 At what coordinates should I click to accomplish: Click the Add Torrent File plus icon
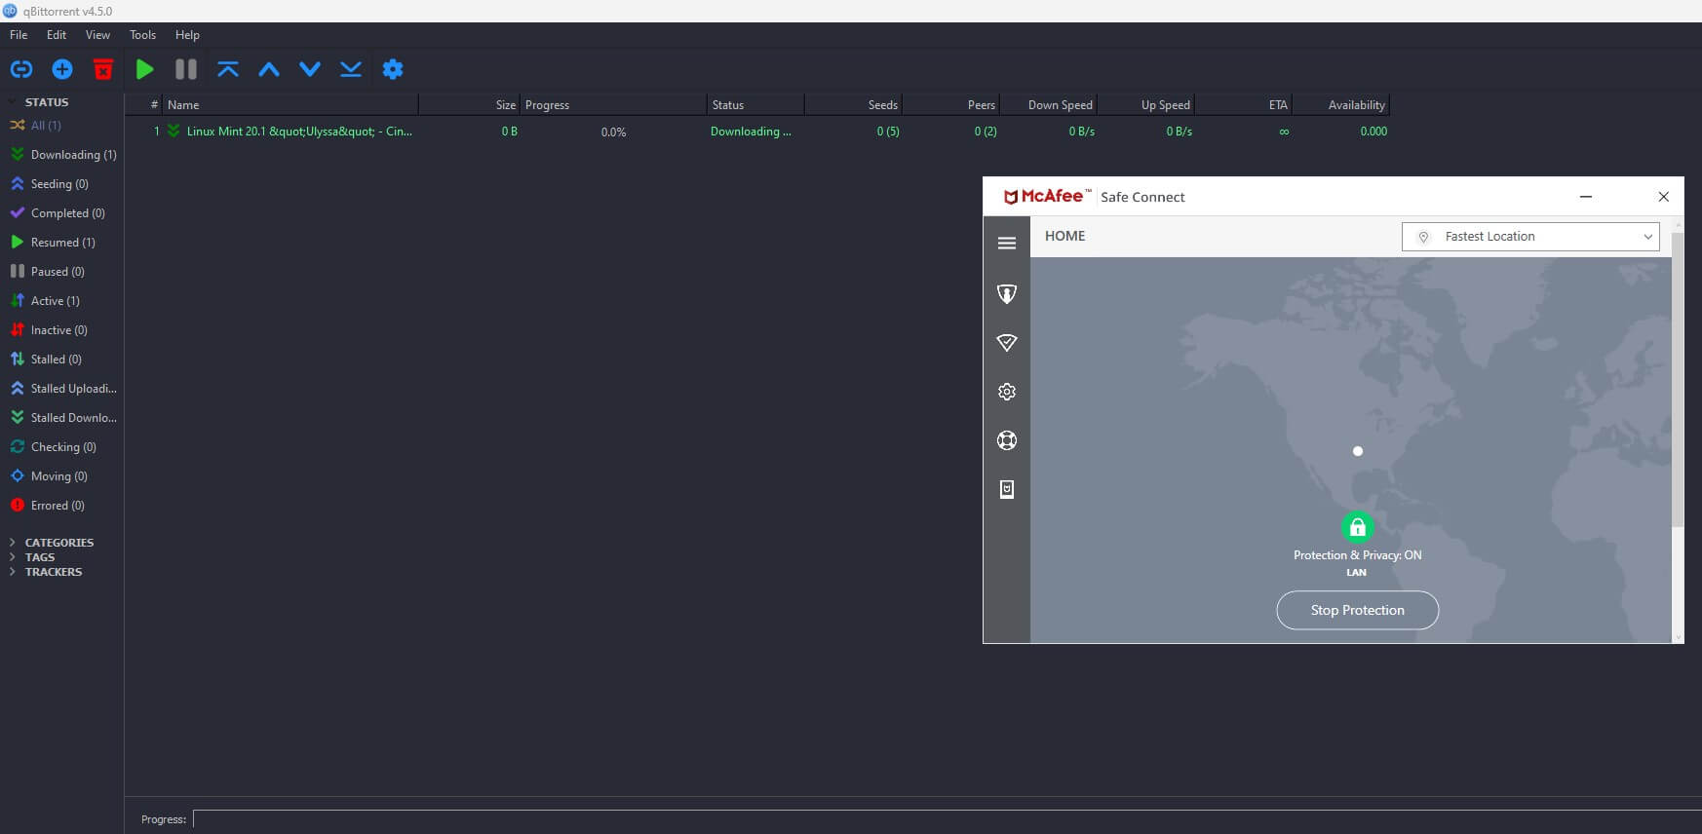tap(62, 69)
